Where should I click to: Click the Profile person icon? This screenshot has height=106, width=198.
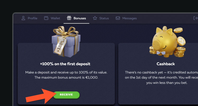[23, 18]
